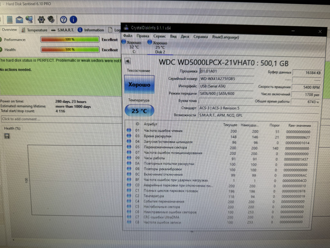Viewport: 330px width, 248px height.
Task: Click the Raw-значения column header
Action: pos(299,126)
